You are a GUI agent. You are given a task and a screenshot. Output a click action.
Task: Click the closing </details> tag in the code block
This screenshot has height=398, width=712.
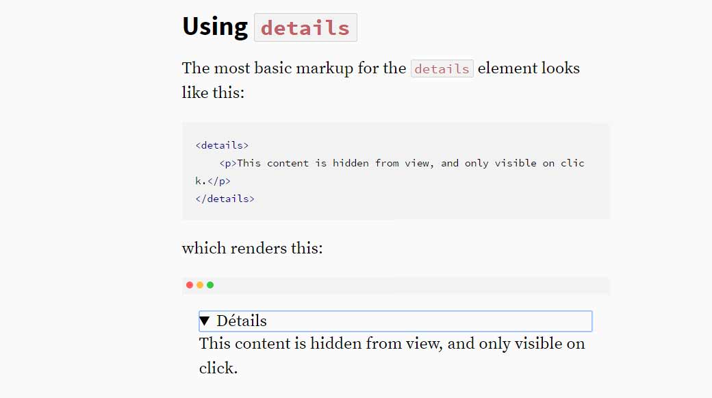[225, 198]
